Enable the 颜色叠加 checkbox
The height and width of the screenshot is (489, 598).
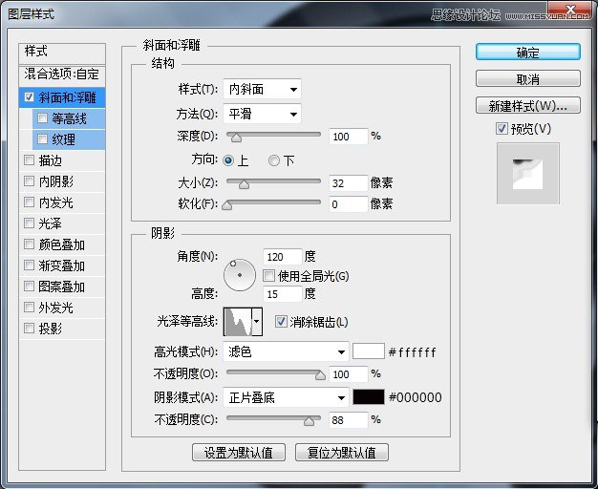pos(29,244)
